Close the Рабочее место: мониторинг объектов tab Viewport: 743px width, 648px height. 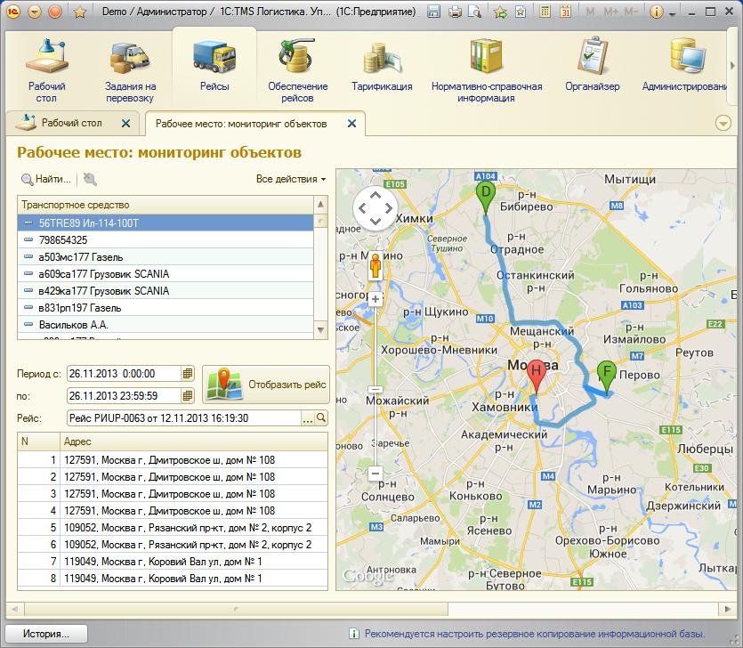[352, 124]
